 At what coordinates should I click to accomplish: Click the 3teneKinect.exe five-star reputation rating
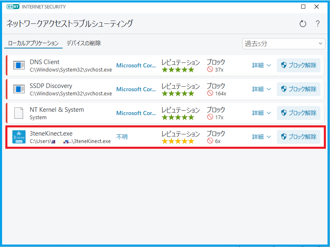point(178,141)
